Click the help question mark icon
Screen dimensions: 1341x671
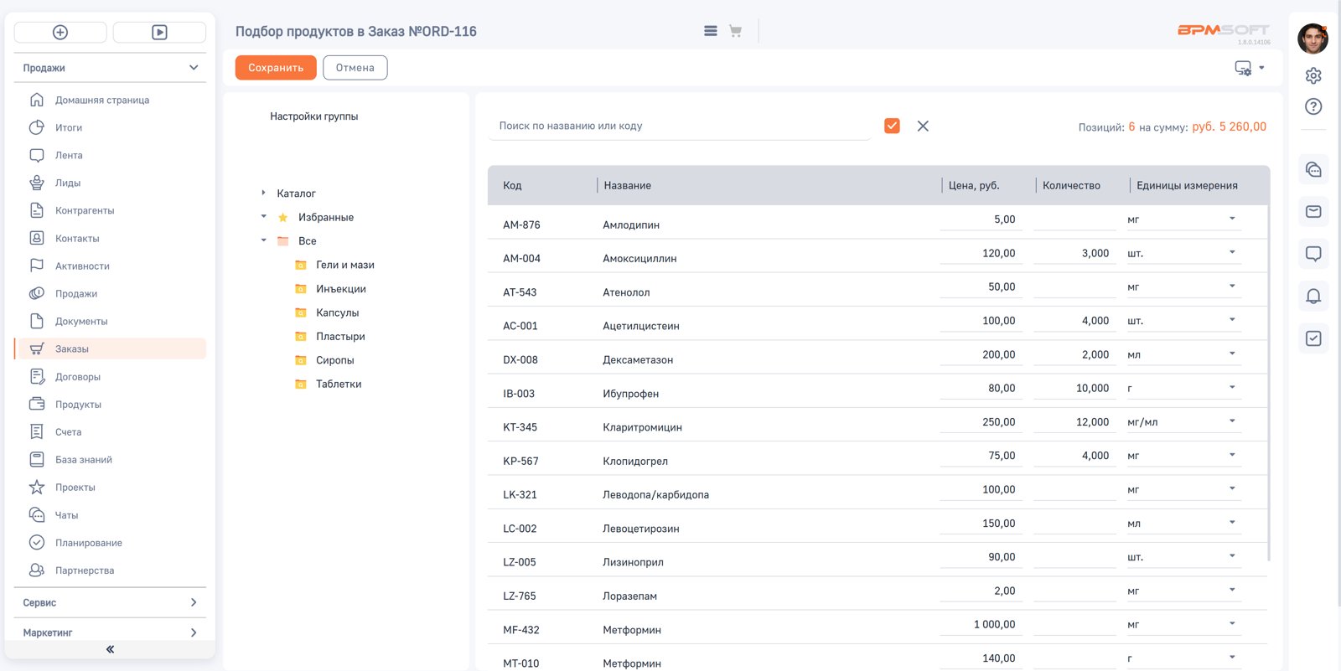(x=1313, y=106)
